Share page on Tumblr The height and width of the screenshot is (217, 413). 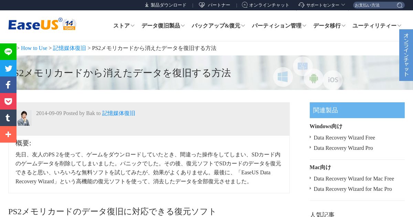pyautogui.click(x=8, y=118)
